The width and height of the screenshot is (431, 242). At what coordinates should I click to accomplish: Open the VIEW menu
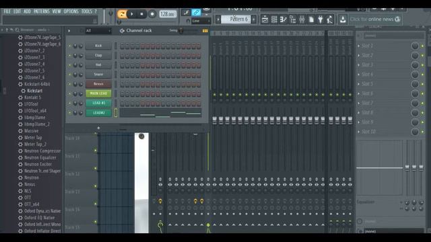pyautogui.click(x=57, y=11)
